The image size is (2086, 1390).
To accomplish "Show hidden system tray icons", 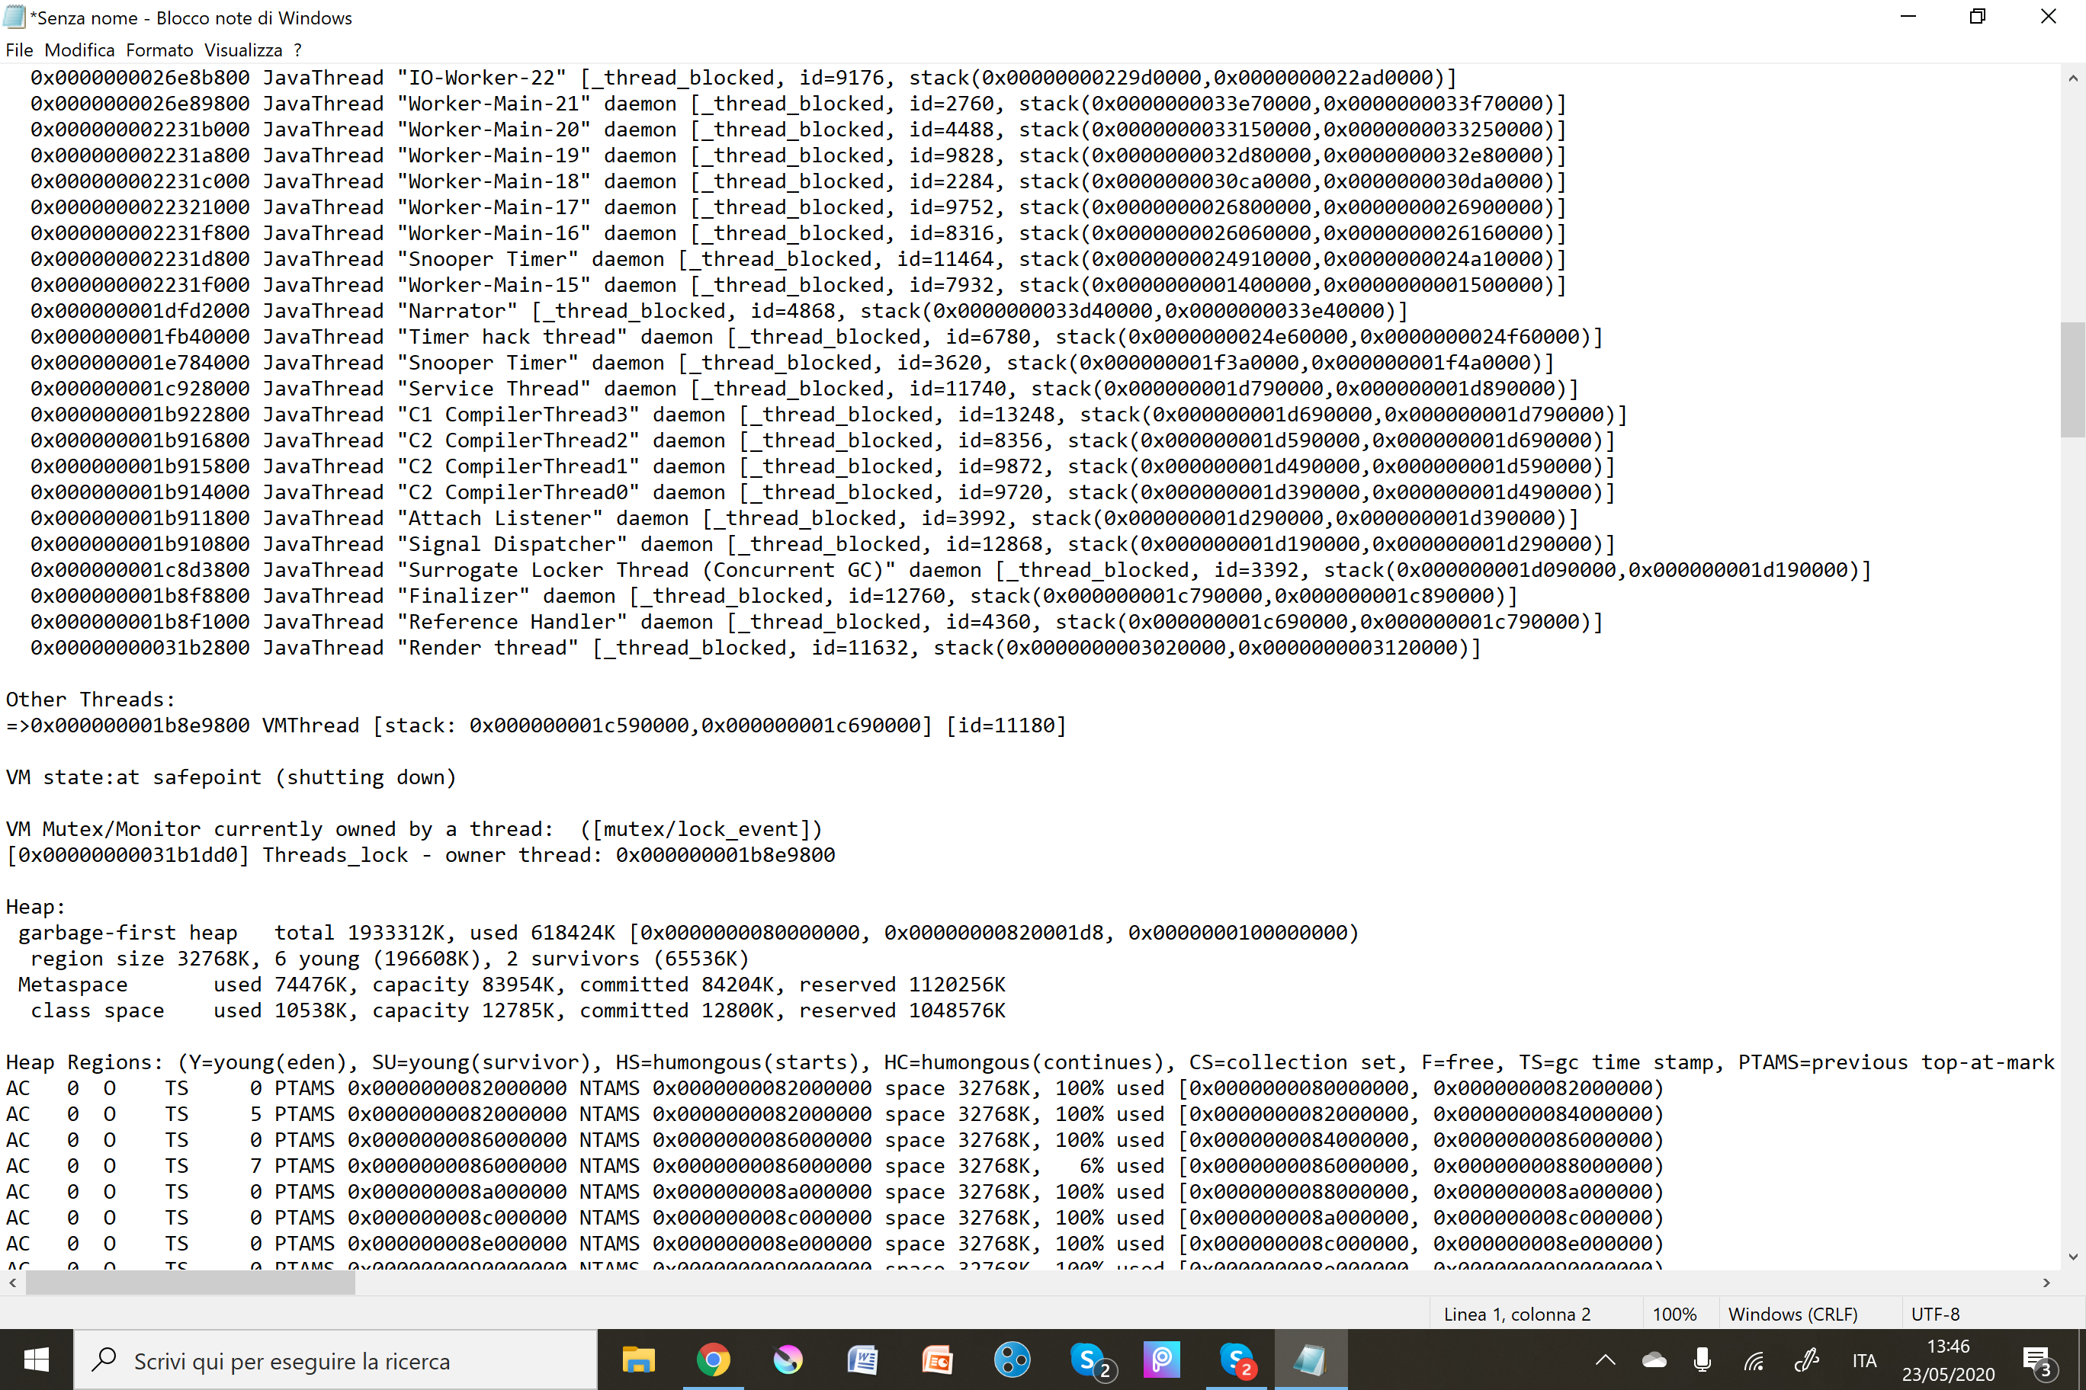I will coord(1606,1360).
